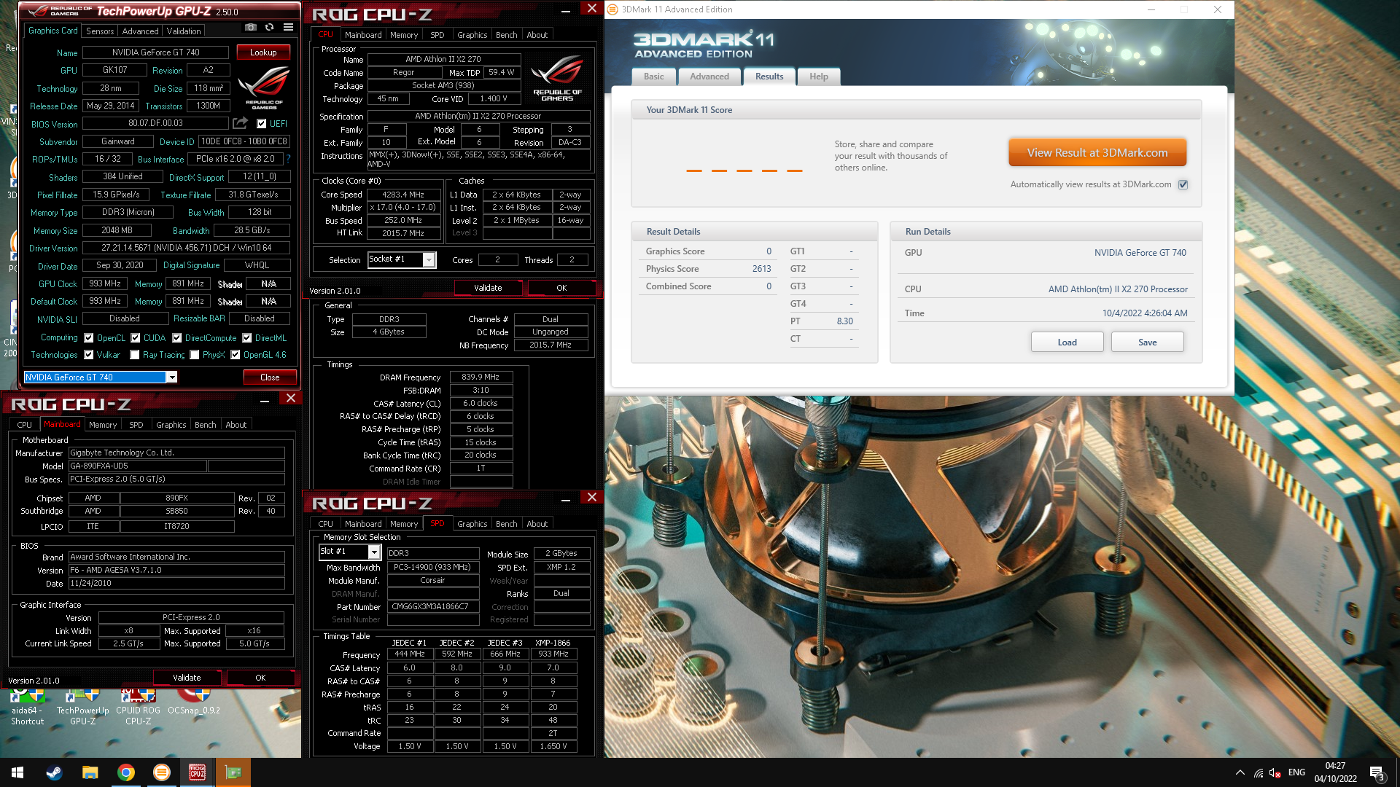Open the TechPowerUp GPU-Z desktop shortcut
Viewport: 1400px width, 787px height.
coord(82,705)
